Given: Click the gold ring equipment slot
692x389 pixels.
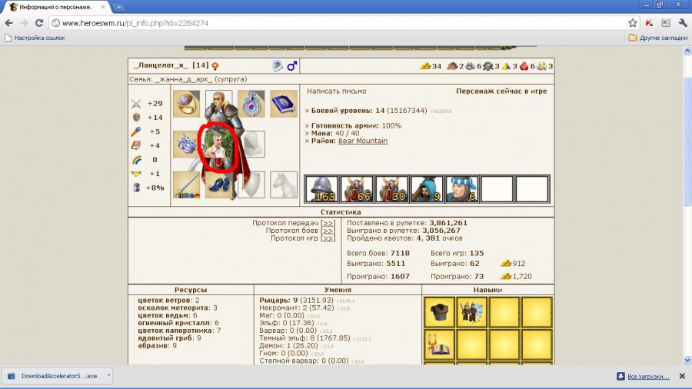Looking at the screenshot, I should pos(186,104).
